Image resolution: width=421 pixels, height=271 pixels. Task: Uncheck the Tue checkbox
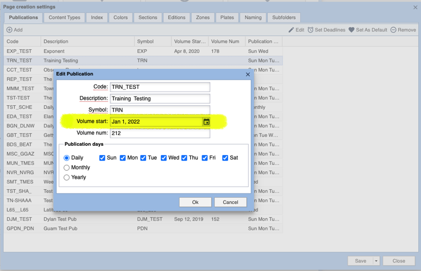pos(143,158)
